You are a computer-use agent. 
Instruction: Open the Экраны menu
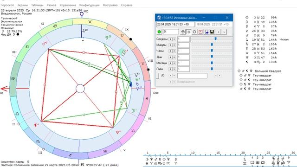pyautogui.click(x=22, y=5)
